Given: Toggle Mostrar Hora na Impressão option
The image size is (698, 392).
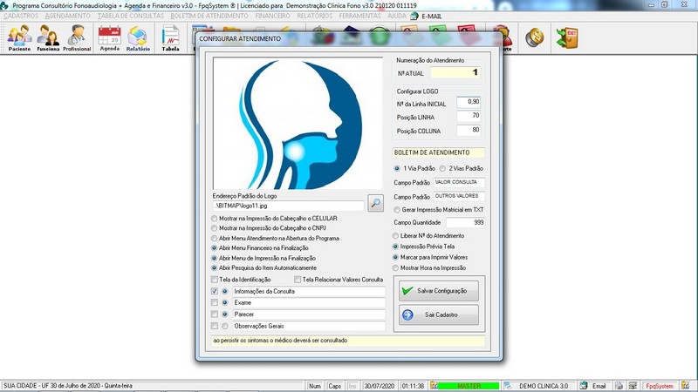Looking at the screenshot, I should pyautogui.click(x=397, y=268).
